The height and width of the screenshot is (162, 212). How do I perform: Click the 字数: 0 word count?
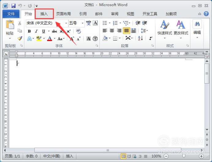click(x=32, y=156)
